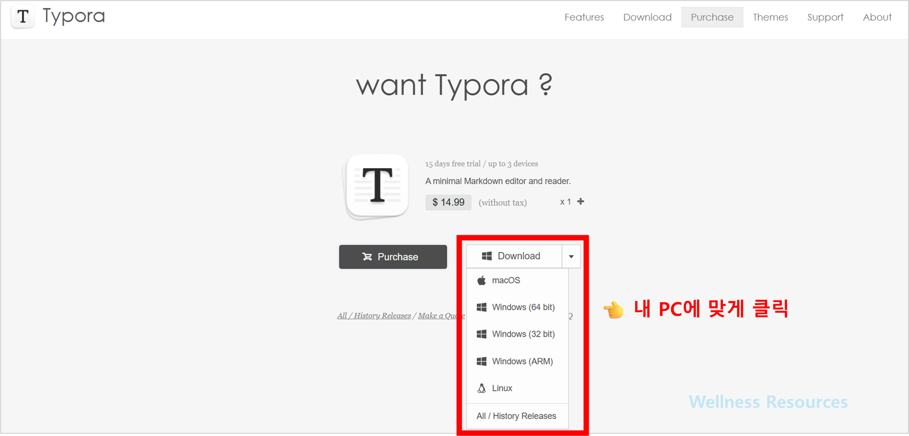Choose Windows (64 bit) download option

(517, 307)
